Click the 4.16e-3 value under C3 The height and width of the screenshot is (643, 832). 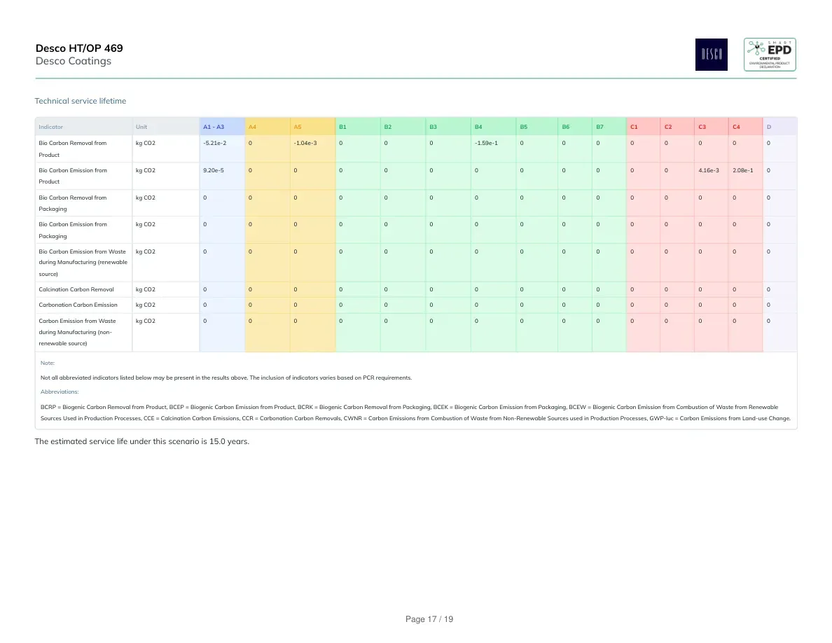pos(708,170)
